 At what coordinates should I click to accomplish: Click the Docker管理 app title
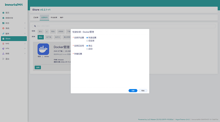62,47
